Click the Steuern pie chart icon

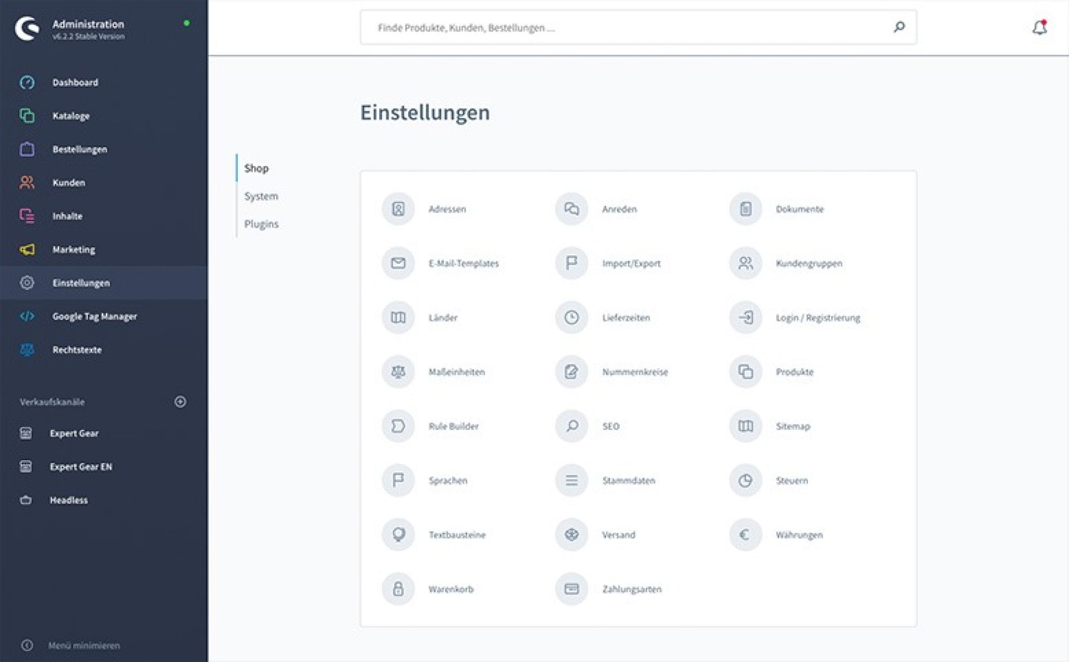point(745,480)
